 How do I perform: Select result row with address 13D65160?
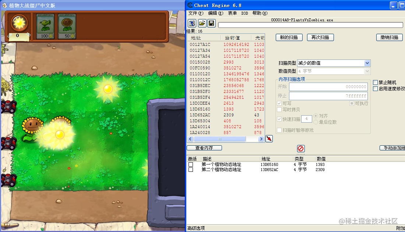tap(226, 109)
